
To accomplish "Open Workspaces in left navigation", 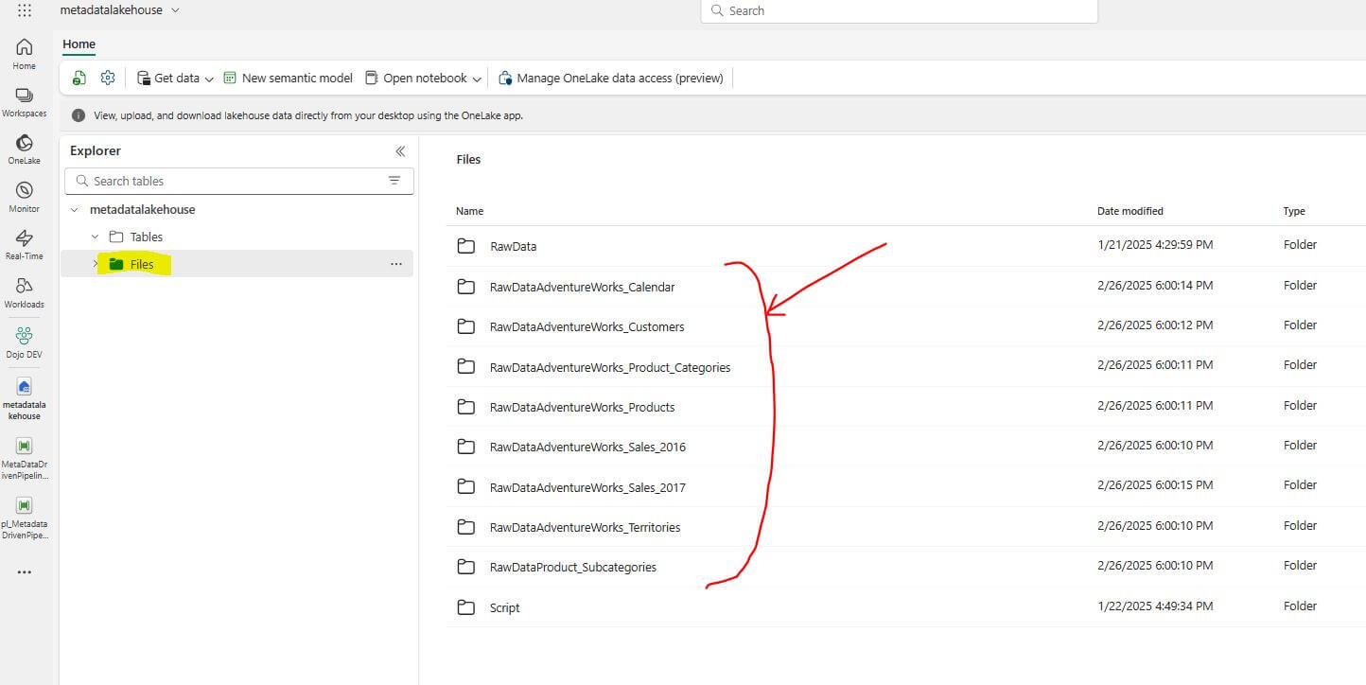I will point(25,102).
